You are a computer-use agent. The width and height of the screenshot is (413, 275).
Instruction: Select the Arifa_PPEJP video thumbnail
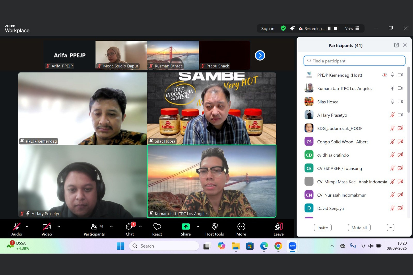(70, 55)
